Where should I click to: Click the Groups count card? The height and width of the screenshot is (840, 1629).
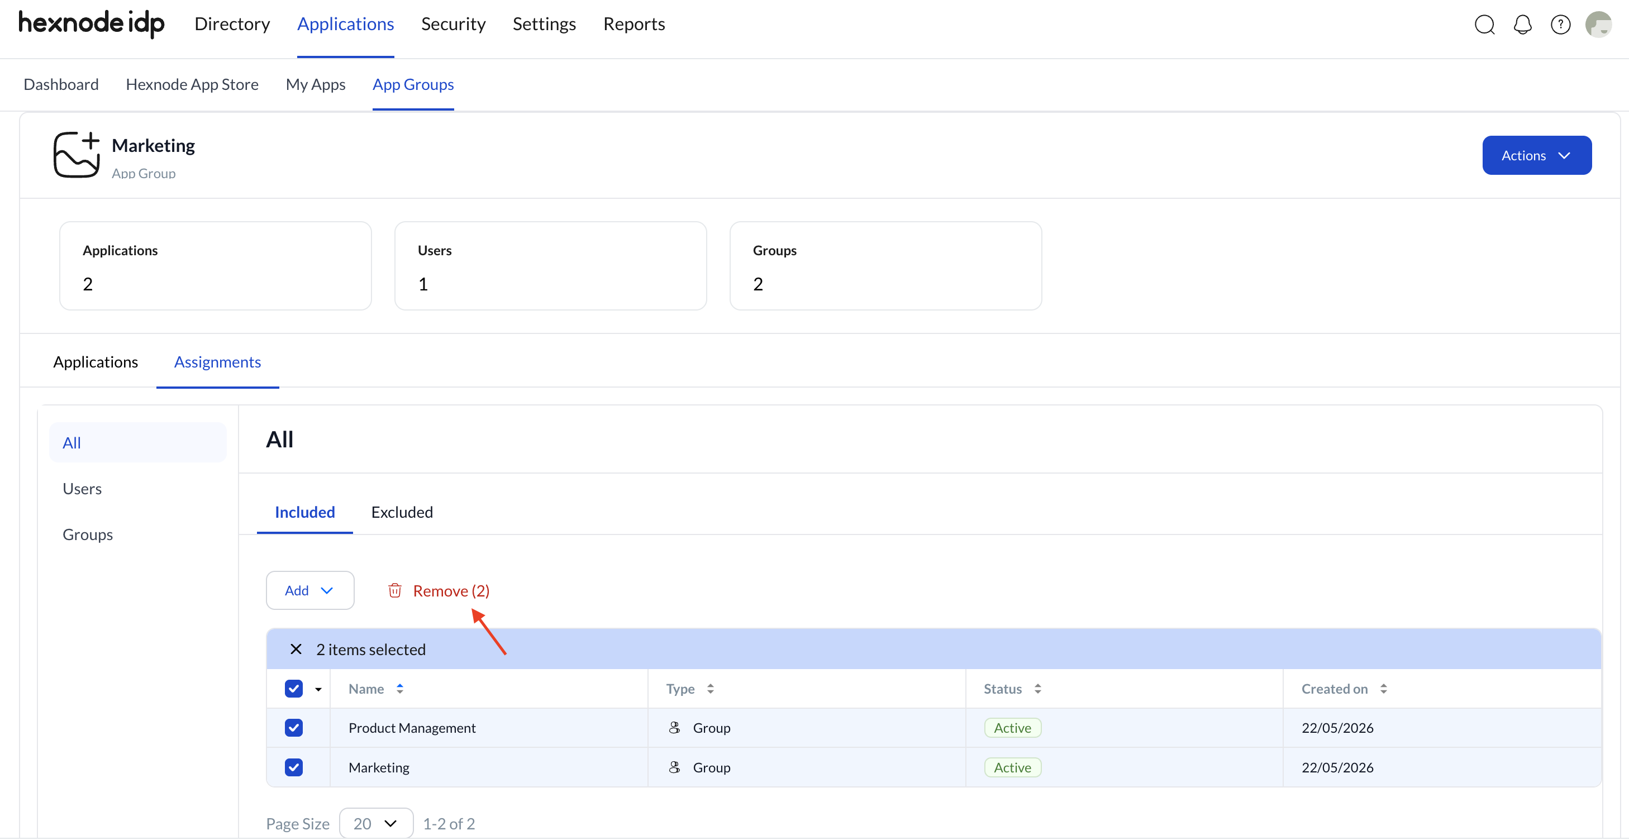pyautogui.click(x=885, y=265)
